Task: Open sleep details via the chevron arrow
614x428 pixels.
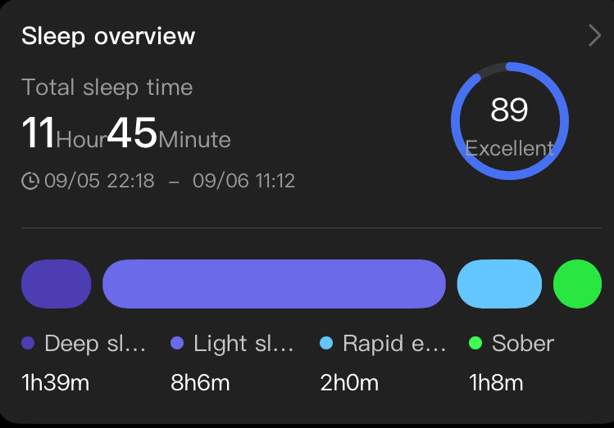Action: [x=594, y=35]
